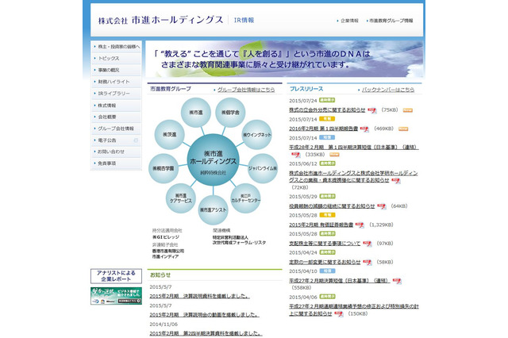Follow グループ会社情報はこちら link
Image resolution: width=508 pixels, height=338 pixels.
click(x=246, y=90)
